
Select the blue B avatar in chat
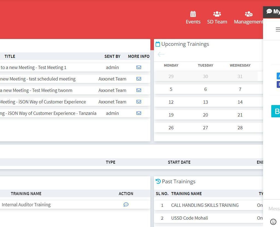pyautogui.click(x=276, y=111)
